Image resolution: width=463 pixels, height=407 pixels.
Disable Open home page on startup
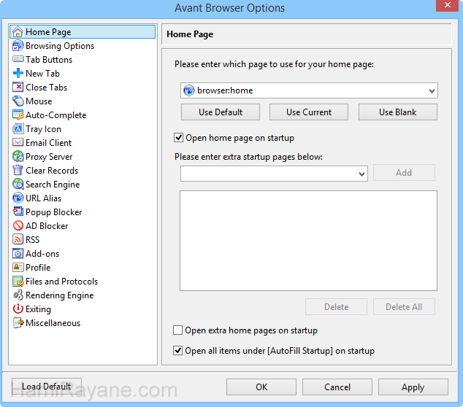179,138
